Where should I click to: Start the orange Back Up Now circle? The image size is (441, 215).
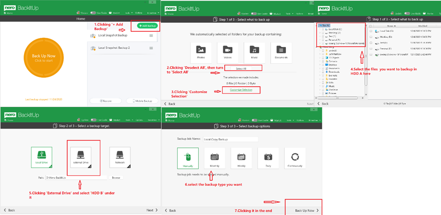coord(44,58)
